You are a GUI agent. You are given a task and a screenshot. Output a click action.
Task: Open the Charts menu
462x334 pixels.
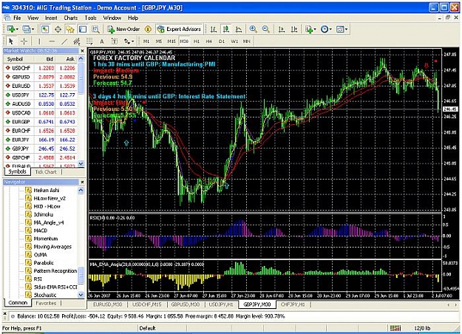pos(71,18)
